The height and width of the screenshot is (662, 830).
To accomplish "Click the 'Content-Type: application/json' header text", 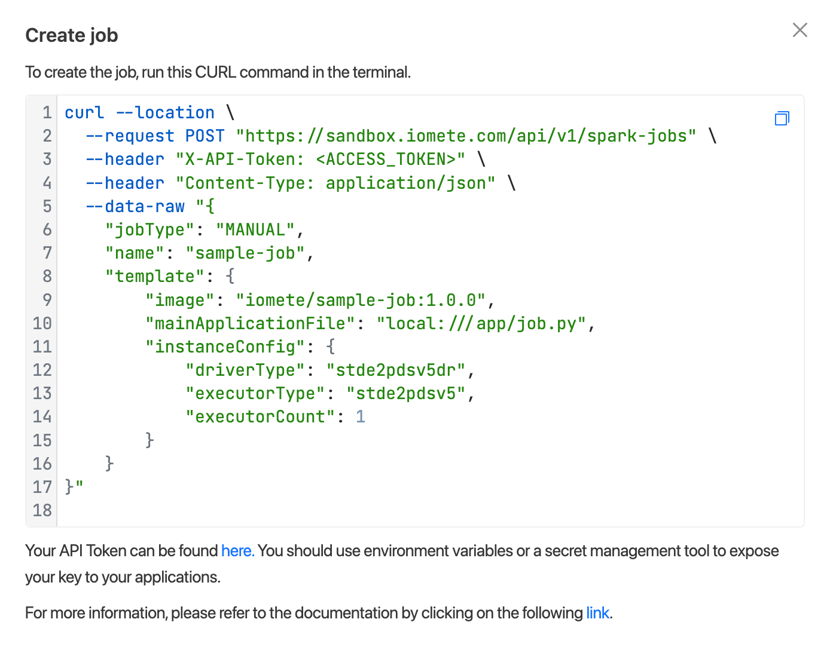I will click(335, 183).
